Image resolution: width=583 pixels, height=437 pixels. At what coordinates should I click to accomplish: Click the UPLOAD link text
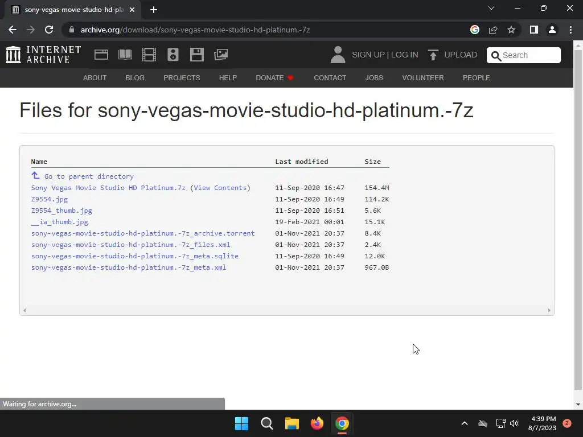[461, 55]
